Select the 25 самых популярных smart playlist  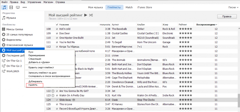[x=19, y=35]
